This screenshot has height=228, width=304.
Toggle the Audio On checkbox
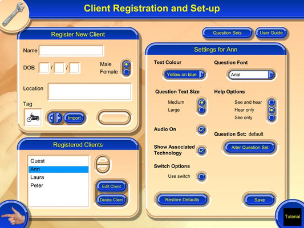(x=202, y=129)
